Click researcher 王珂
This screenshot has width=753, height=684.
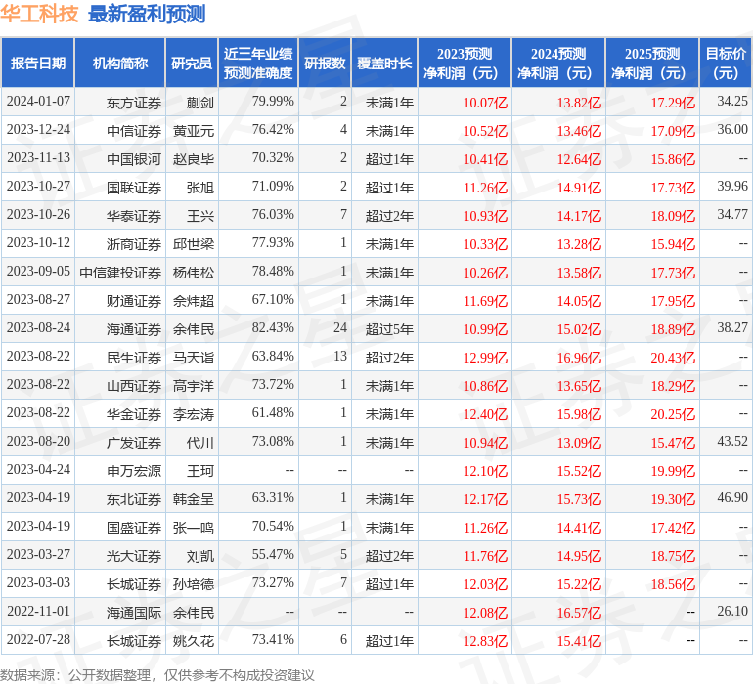point(199,471)
